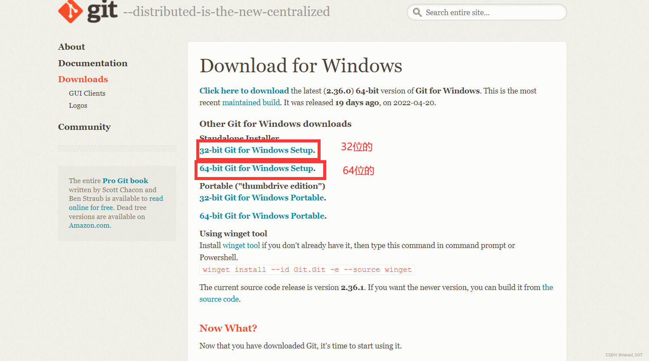Open the Logos sub-page
Screen dimensions: 649x361
click(78, 105)
